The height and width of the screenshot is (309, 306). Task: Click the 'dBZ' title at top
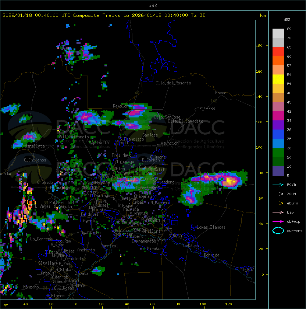point(153,5)
